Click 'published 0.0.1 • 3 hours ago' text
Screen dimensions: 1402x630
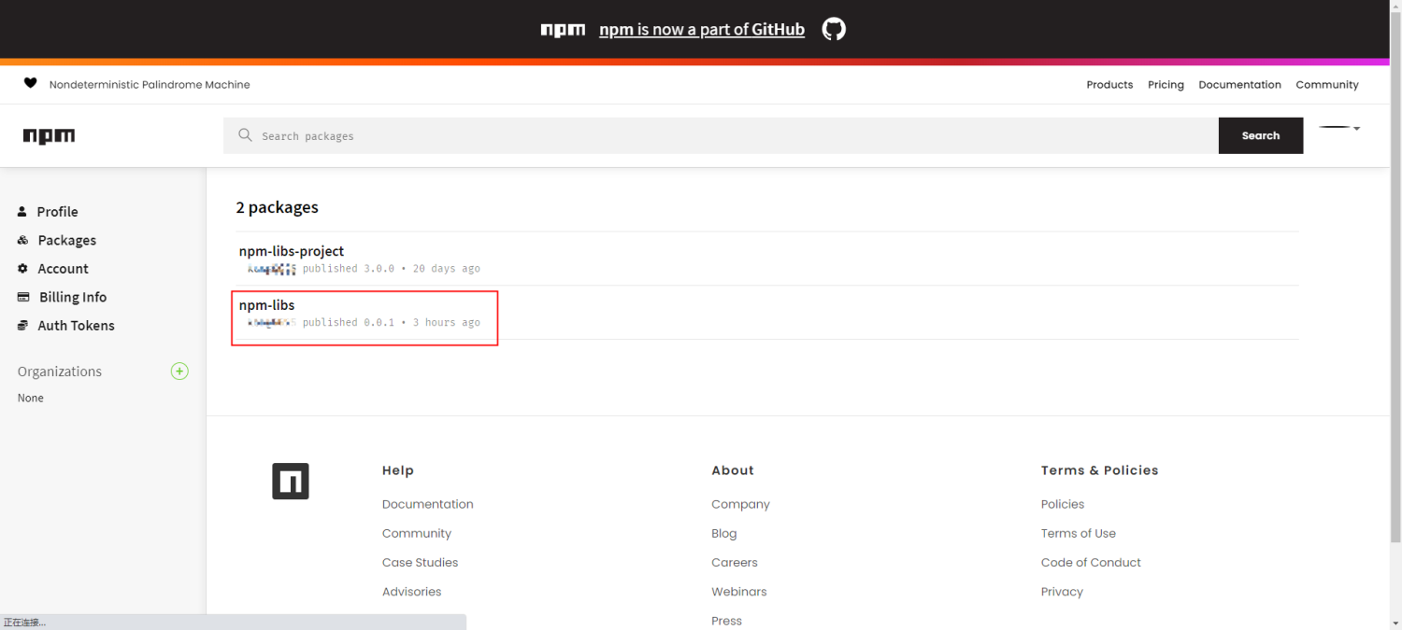tap(392, 323)
